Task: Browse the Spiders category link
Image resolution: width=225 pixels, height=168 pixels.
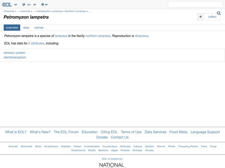Action: [x=149, y=146]
